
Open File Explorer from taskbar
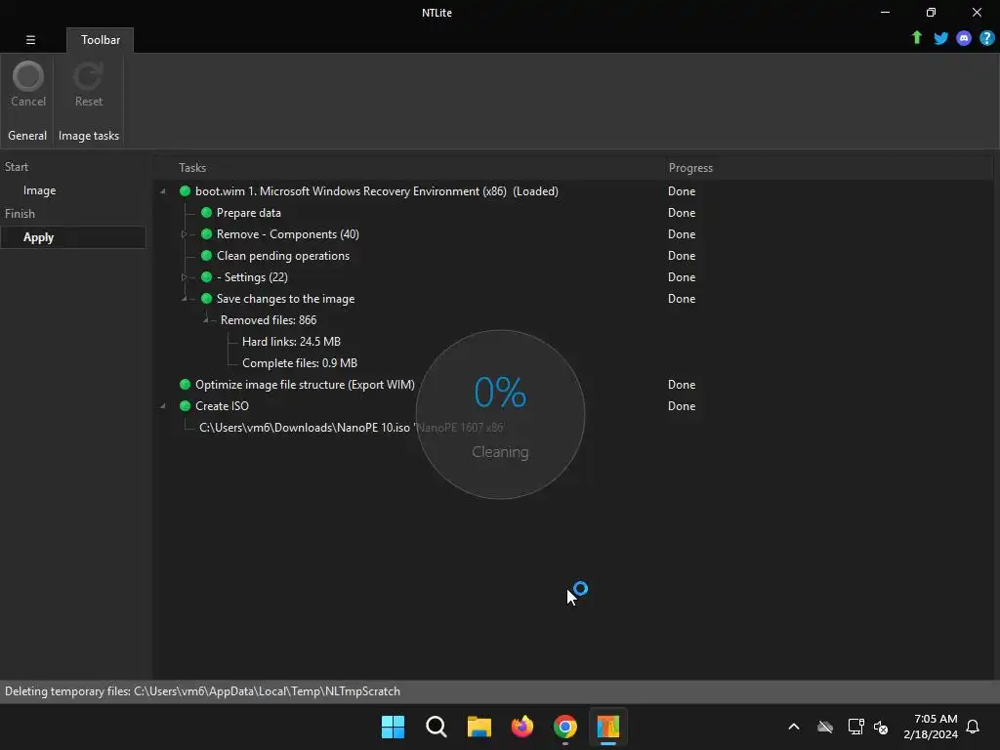click(x=479, y=727)
